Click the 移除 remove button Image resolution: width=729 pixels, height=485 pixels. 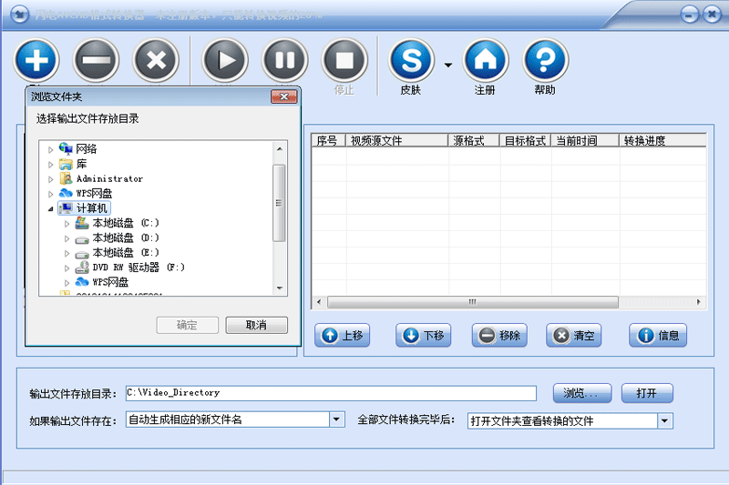[499, 335]
